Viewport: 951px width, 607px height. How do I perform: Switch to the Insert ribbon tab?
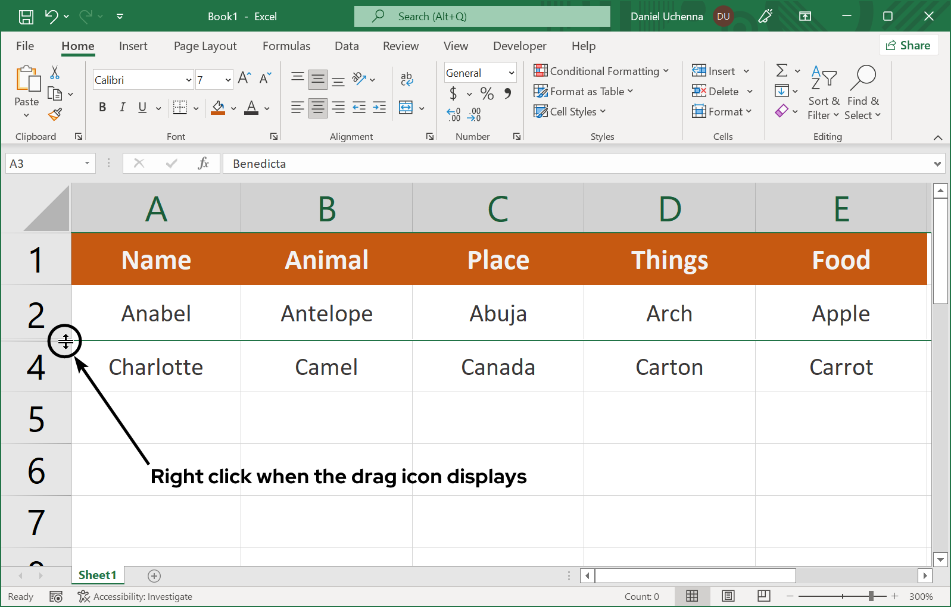point(133,46)
